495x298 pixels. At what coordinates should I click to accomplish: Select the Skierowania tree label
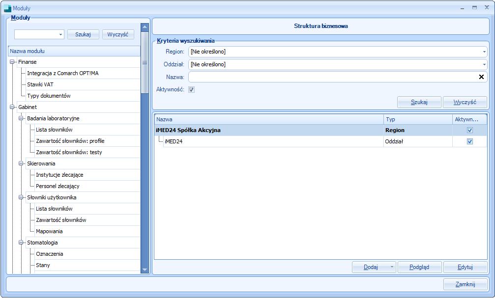pyautogui.click(x=41, y=163)
